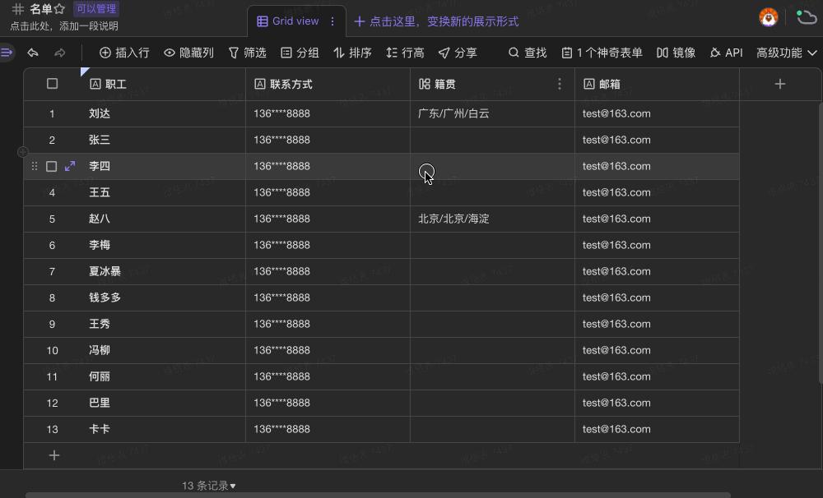The width and height of the screenshot is (823, 498).
Task: Open the 籍贯 column options menu
Action: tap(560, 83)
